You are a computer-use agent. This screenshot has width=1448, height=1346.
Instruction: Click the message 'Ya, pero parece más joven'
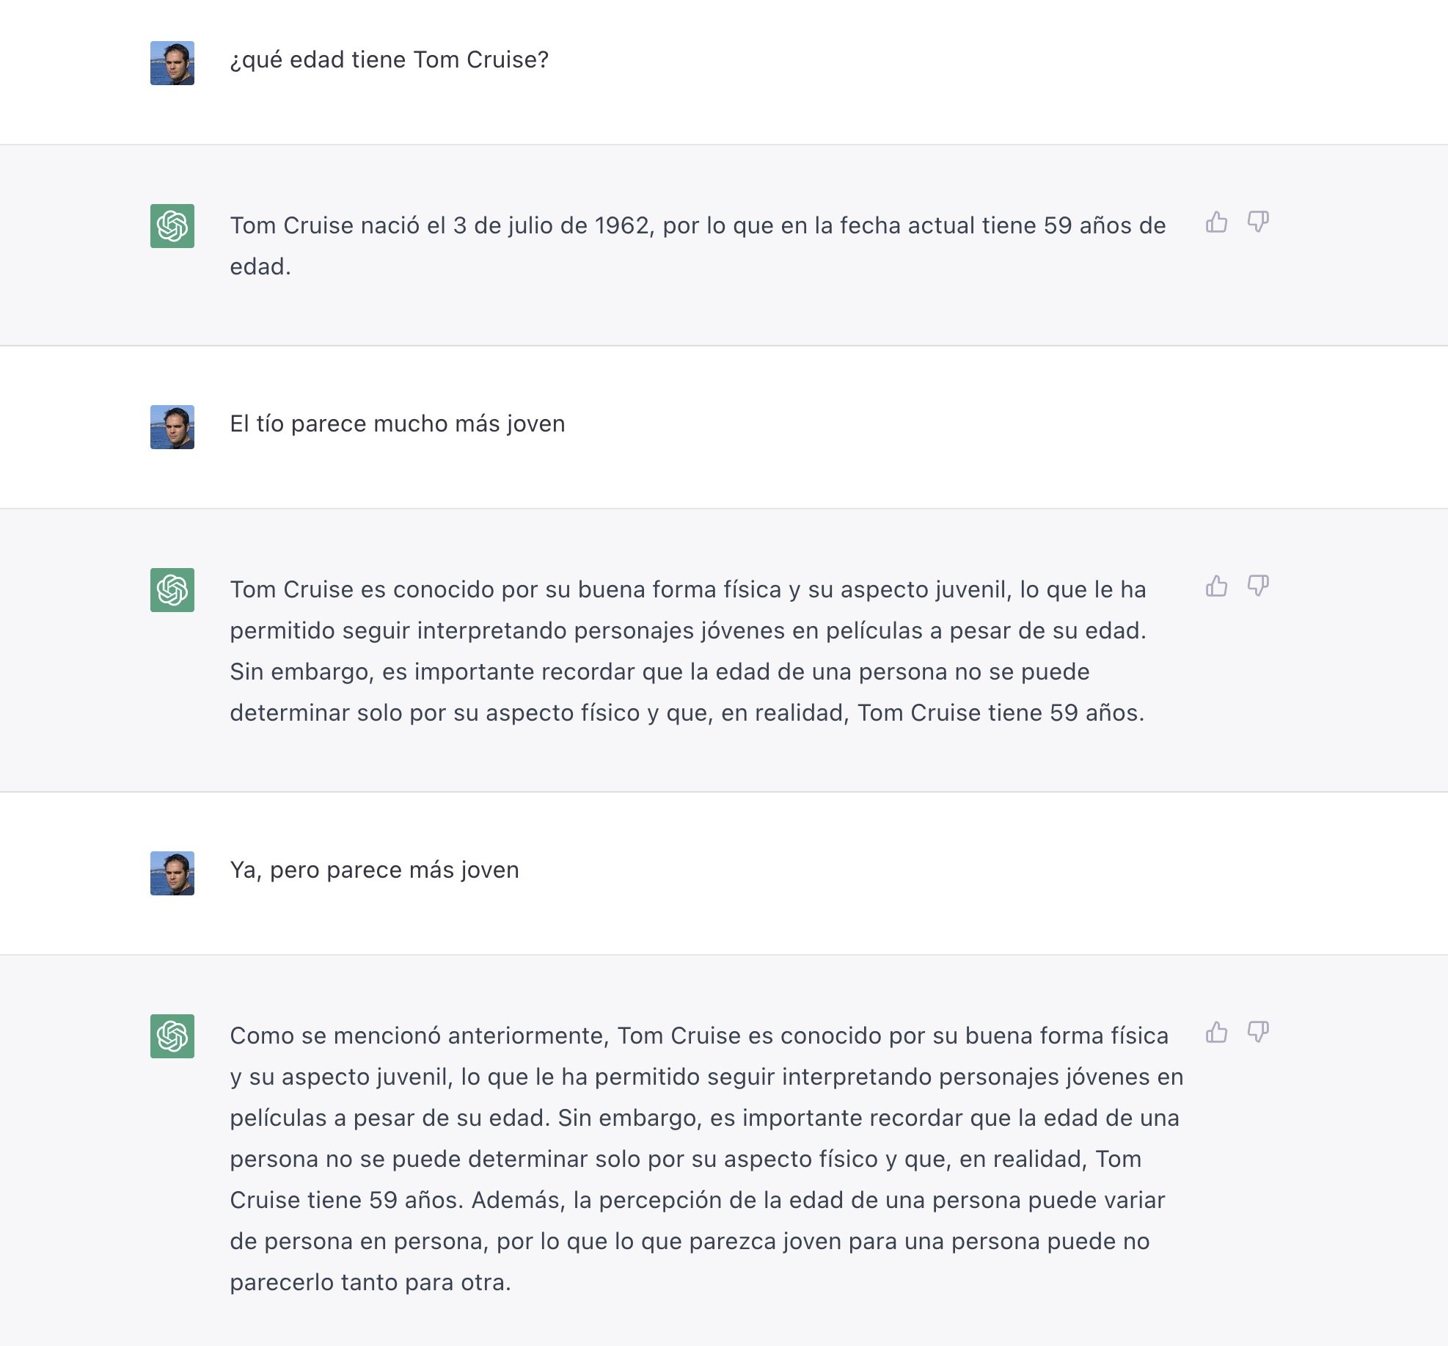[x=374, y=870]
